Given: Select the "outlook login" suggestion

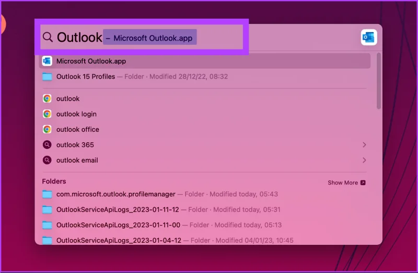Looking at the screenshot, I should [x=205, y=114].
